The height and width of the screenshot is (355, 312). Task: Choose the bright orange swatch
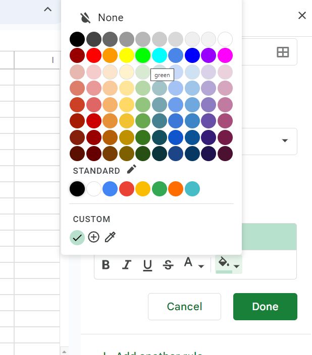pyautogui.click(x=110, y=55)
